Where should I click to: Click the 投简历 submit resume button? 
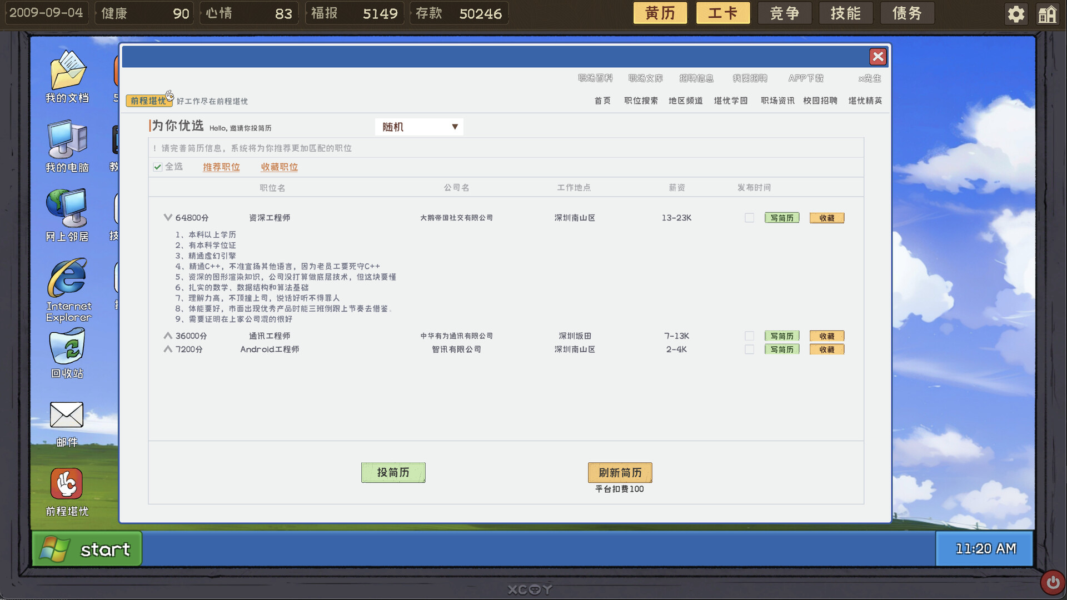[393, 472]
